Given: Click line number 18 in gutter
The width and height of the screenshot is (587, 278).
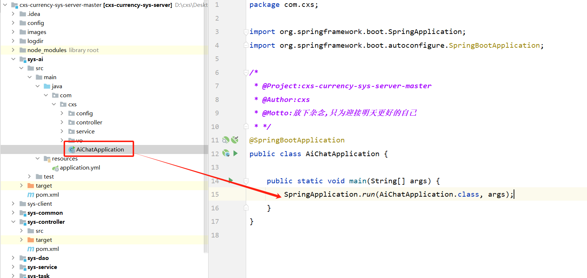Looking at the screenshot, I should click(215, 235).
